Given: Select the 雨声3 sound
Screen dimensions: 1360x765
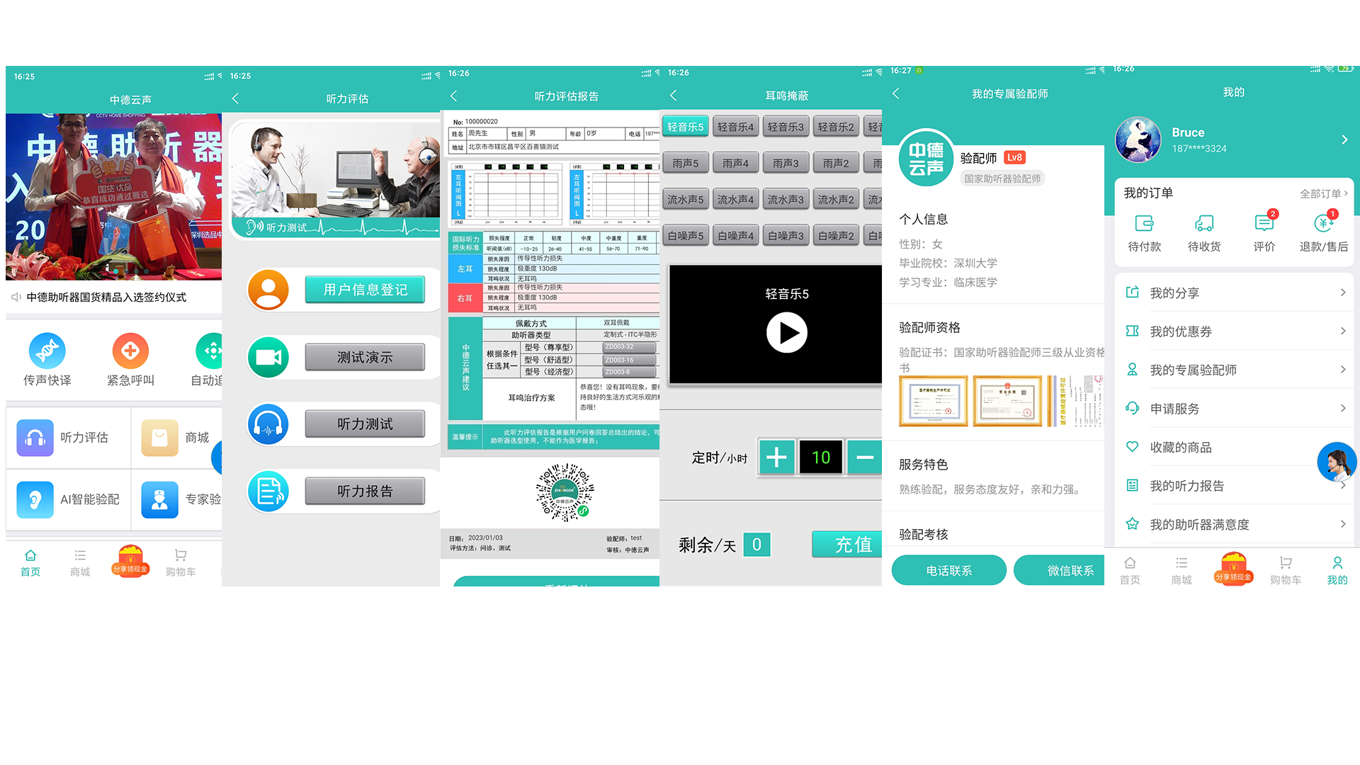Looking at the screenshot, I should coord(786,163).
